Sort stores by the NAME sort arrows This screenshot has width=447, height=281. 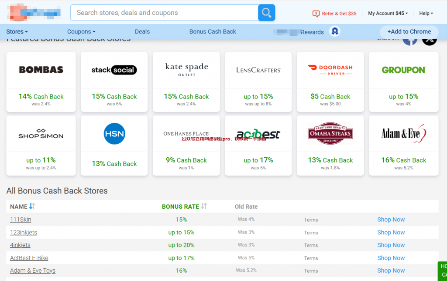32,207
